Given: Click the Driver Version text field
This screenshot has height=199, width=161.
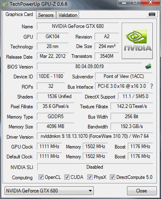Looking at the screenshot, I should 95,136.
